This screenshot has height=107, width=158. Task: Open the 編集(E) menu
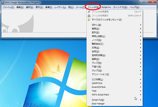tap(20, 7)
